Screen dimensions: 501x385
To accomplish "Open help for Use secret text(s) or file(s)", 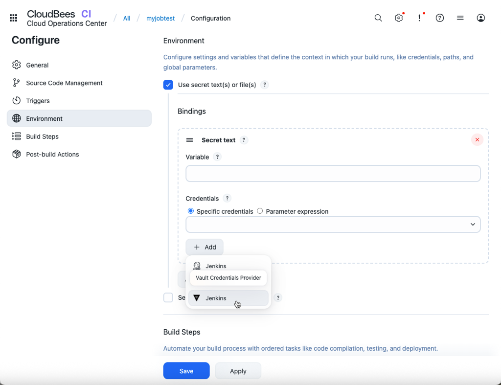I will (x=265, y=85).
